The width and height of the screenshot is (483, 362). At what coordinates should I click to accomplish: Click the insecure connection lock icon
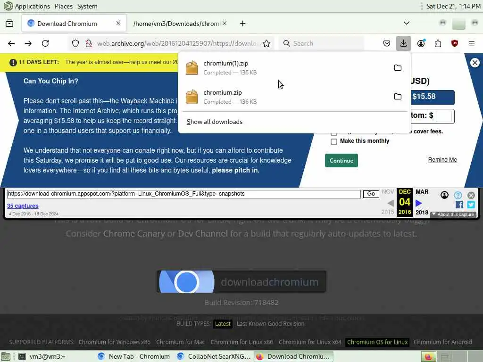(89, 43)
